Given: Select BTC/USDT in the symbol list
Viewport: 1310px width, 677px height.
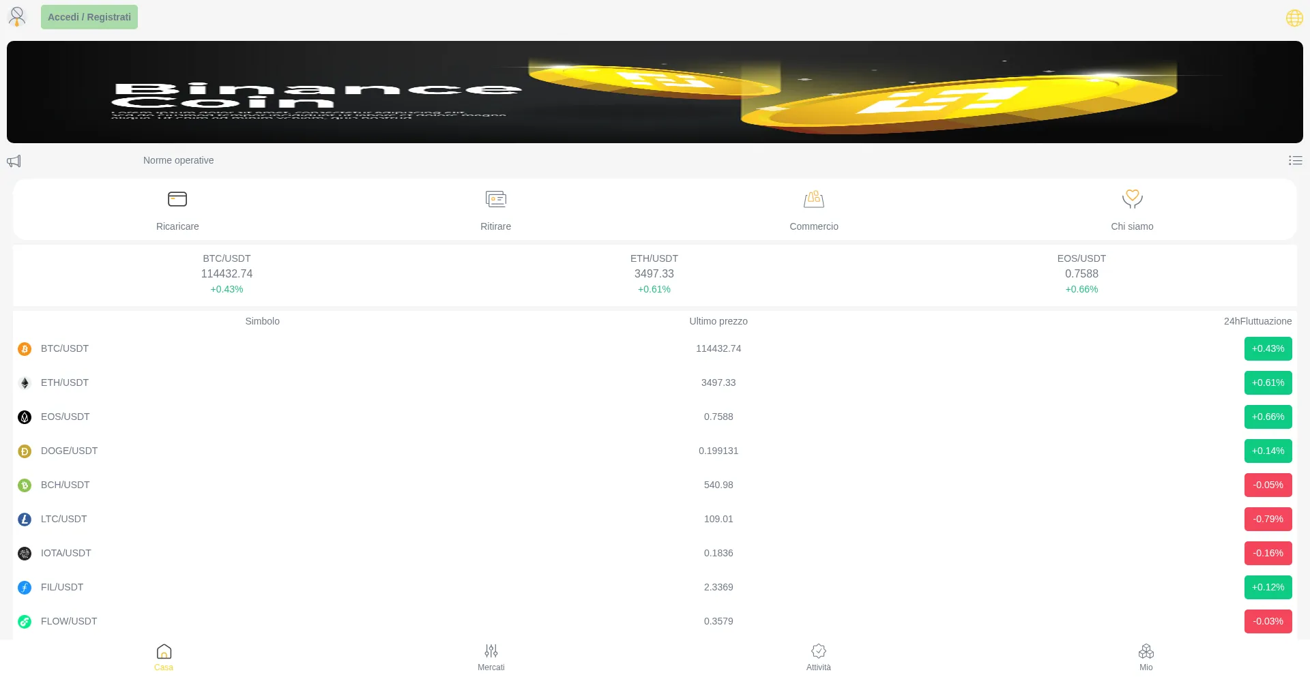Looking at the screenshot, I should [x=65, y=348].
